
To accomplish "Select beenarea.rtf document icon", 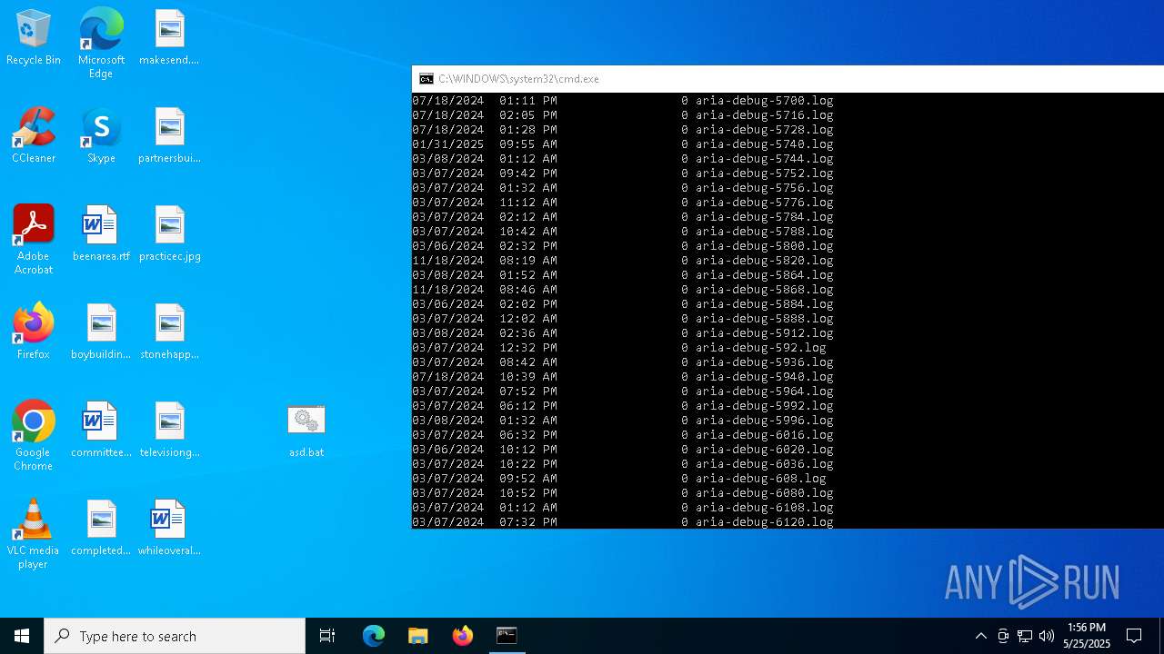I will pyautogui.click(x=101, y=234).
